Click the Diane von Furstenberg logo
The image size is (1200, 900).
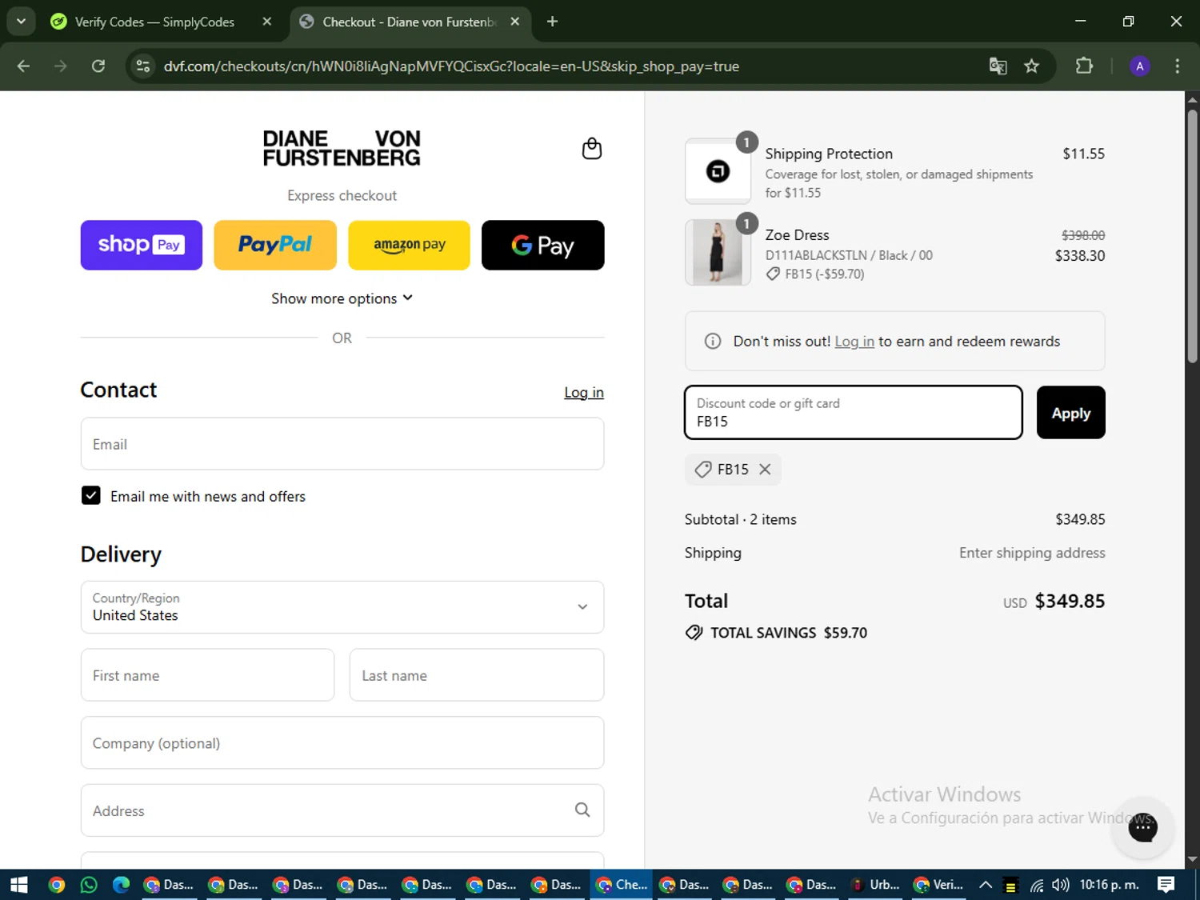tap(342, 149)
